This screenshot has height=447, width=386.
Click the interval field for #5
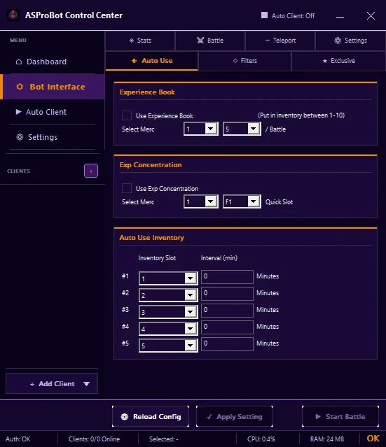227,344
